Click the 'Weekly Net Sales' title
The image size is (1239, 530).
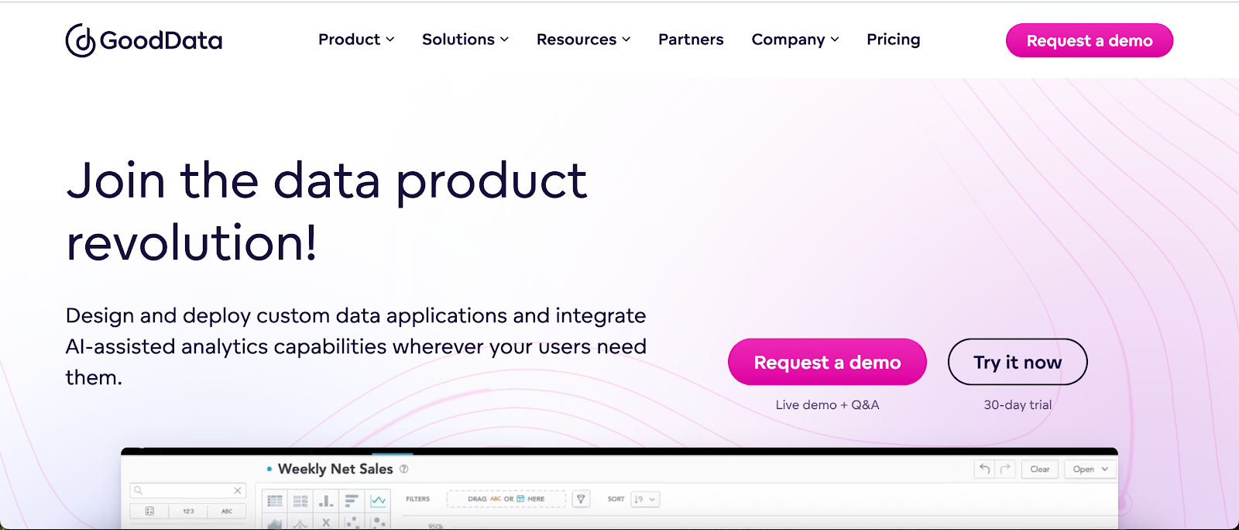pos(335,469)
